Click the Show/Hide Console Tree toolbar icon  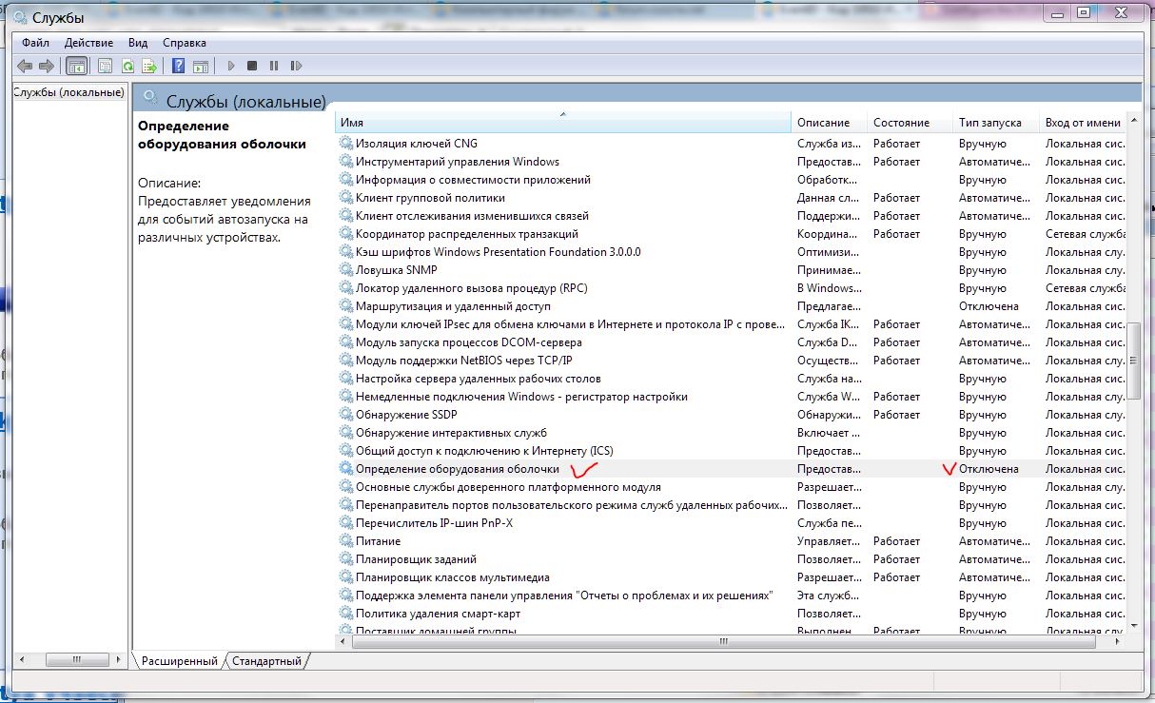(x=77, y=66)
